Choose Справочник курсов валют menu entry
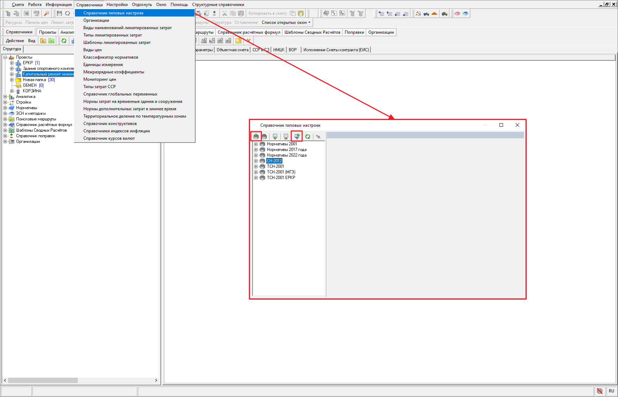Viewport: 618px width, 397px height. [109, 138]
